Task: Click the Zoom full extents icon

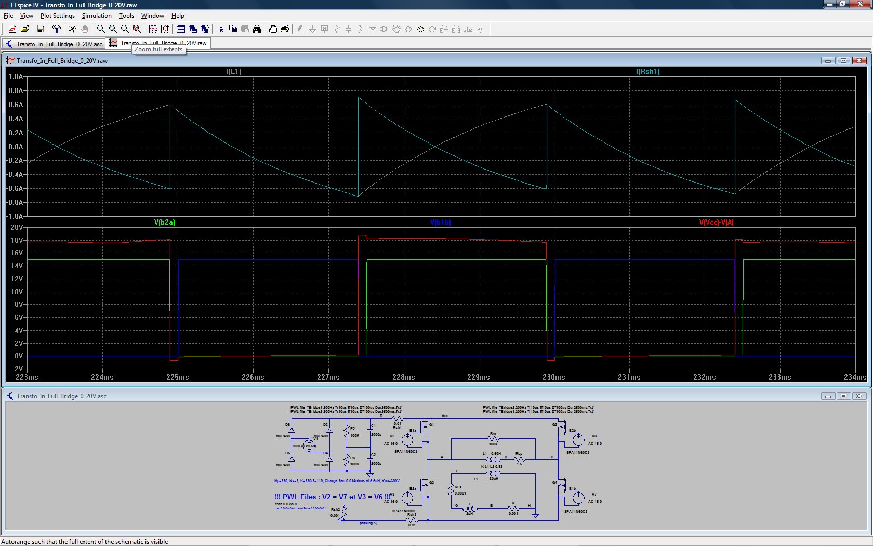Action: pos(136,29)
